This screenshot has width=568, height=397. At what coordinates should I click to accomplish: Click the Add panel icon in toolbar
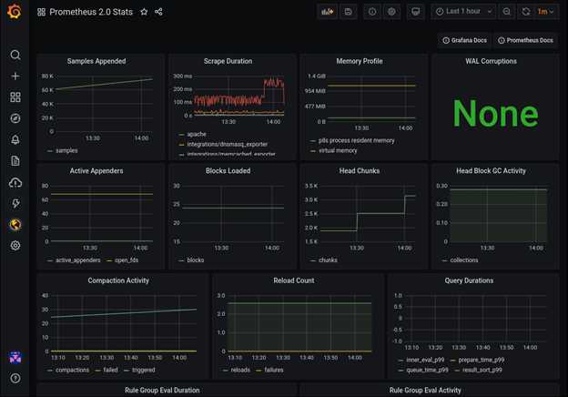326,12
